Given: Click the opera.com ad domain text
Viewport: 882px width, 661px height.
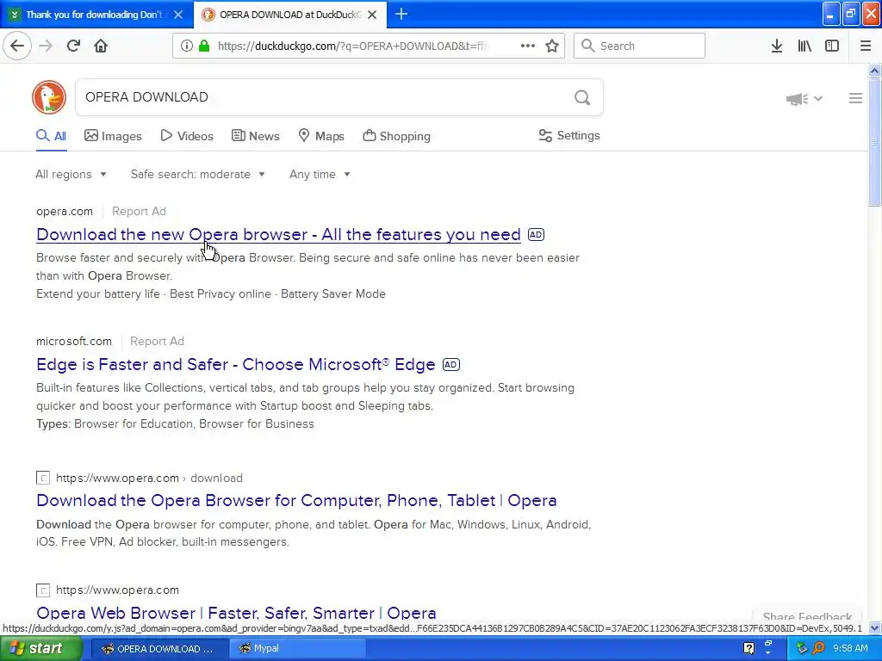Looking at the screenshot, I should tap(65, 212).
